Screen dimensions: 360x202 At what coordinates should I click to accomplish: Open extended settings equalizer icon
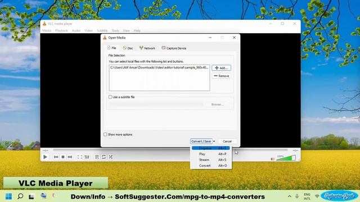coord(87,157)
